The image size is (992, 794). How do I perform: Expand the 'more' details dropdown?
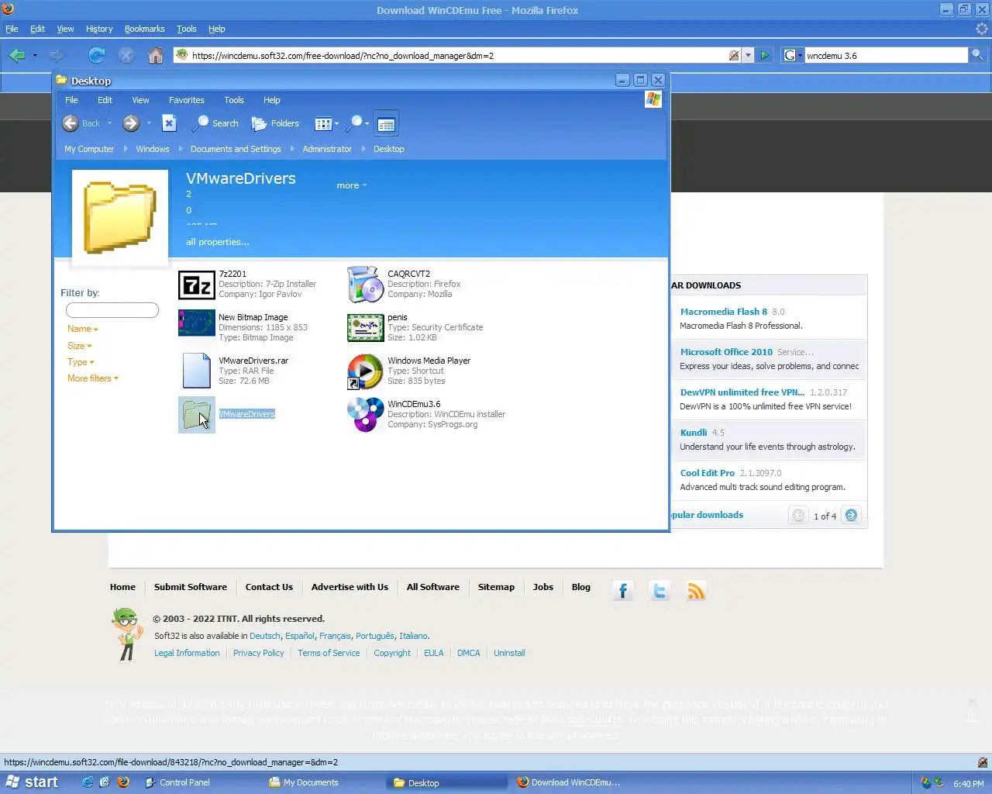pyautogui.click(x=352, y=185)
